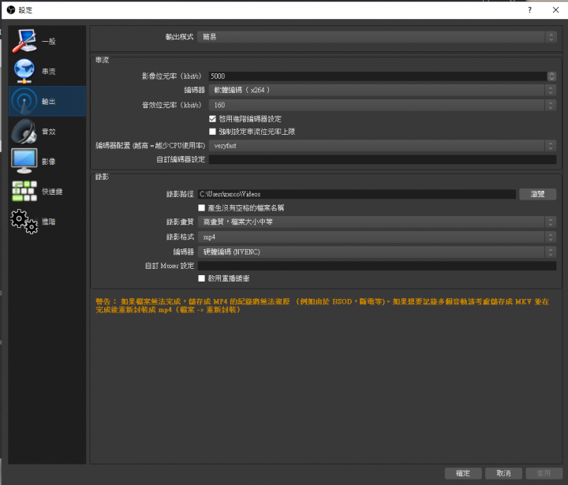The image size is (568, 485).
Task: Open the 音效 (Audio) speaker icon
Action: click(24, 131)
